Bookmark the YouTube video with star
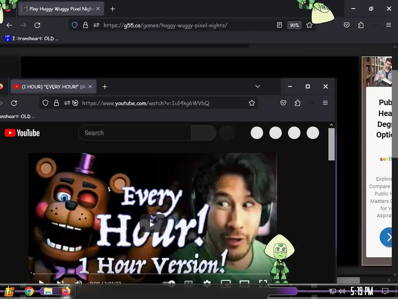Screen dimensions: 398x299 point(251,103)
